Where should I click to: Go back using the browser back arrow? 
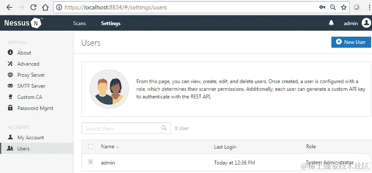9,8
